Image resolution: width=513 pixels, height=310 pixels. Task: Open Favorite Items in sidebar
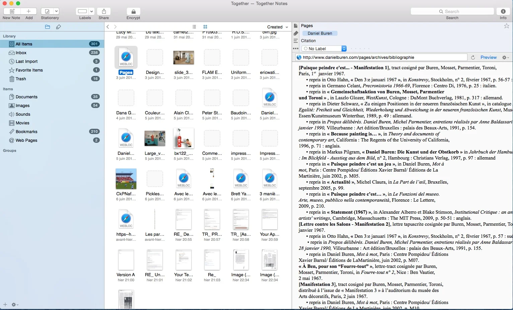[x=52, y=70]
